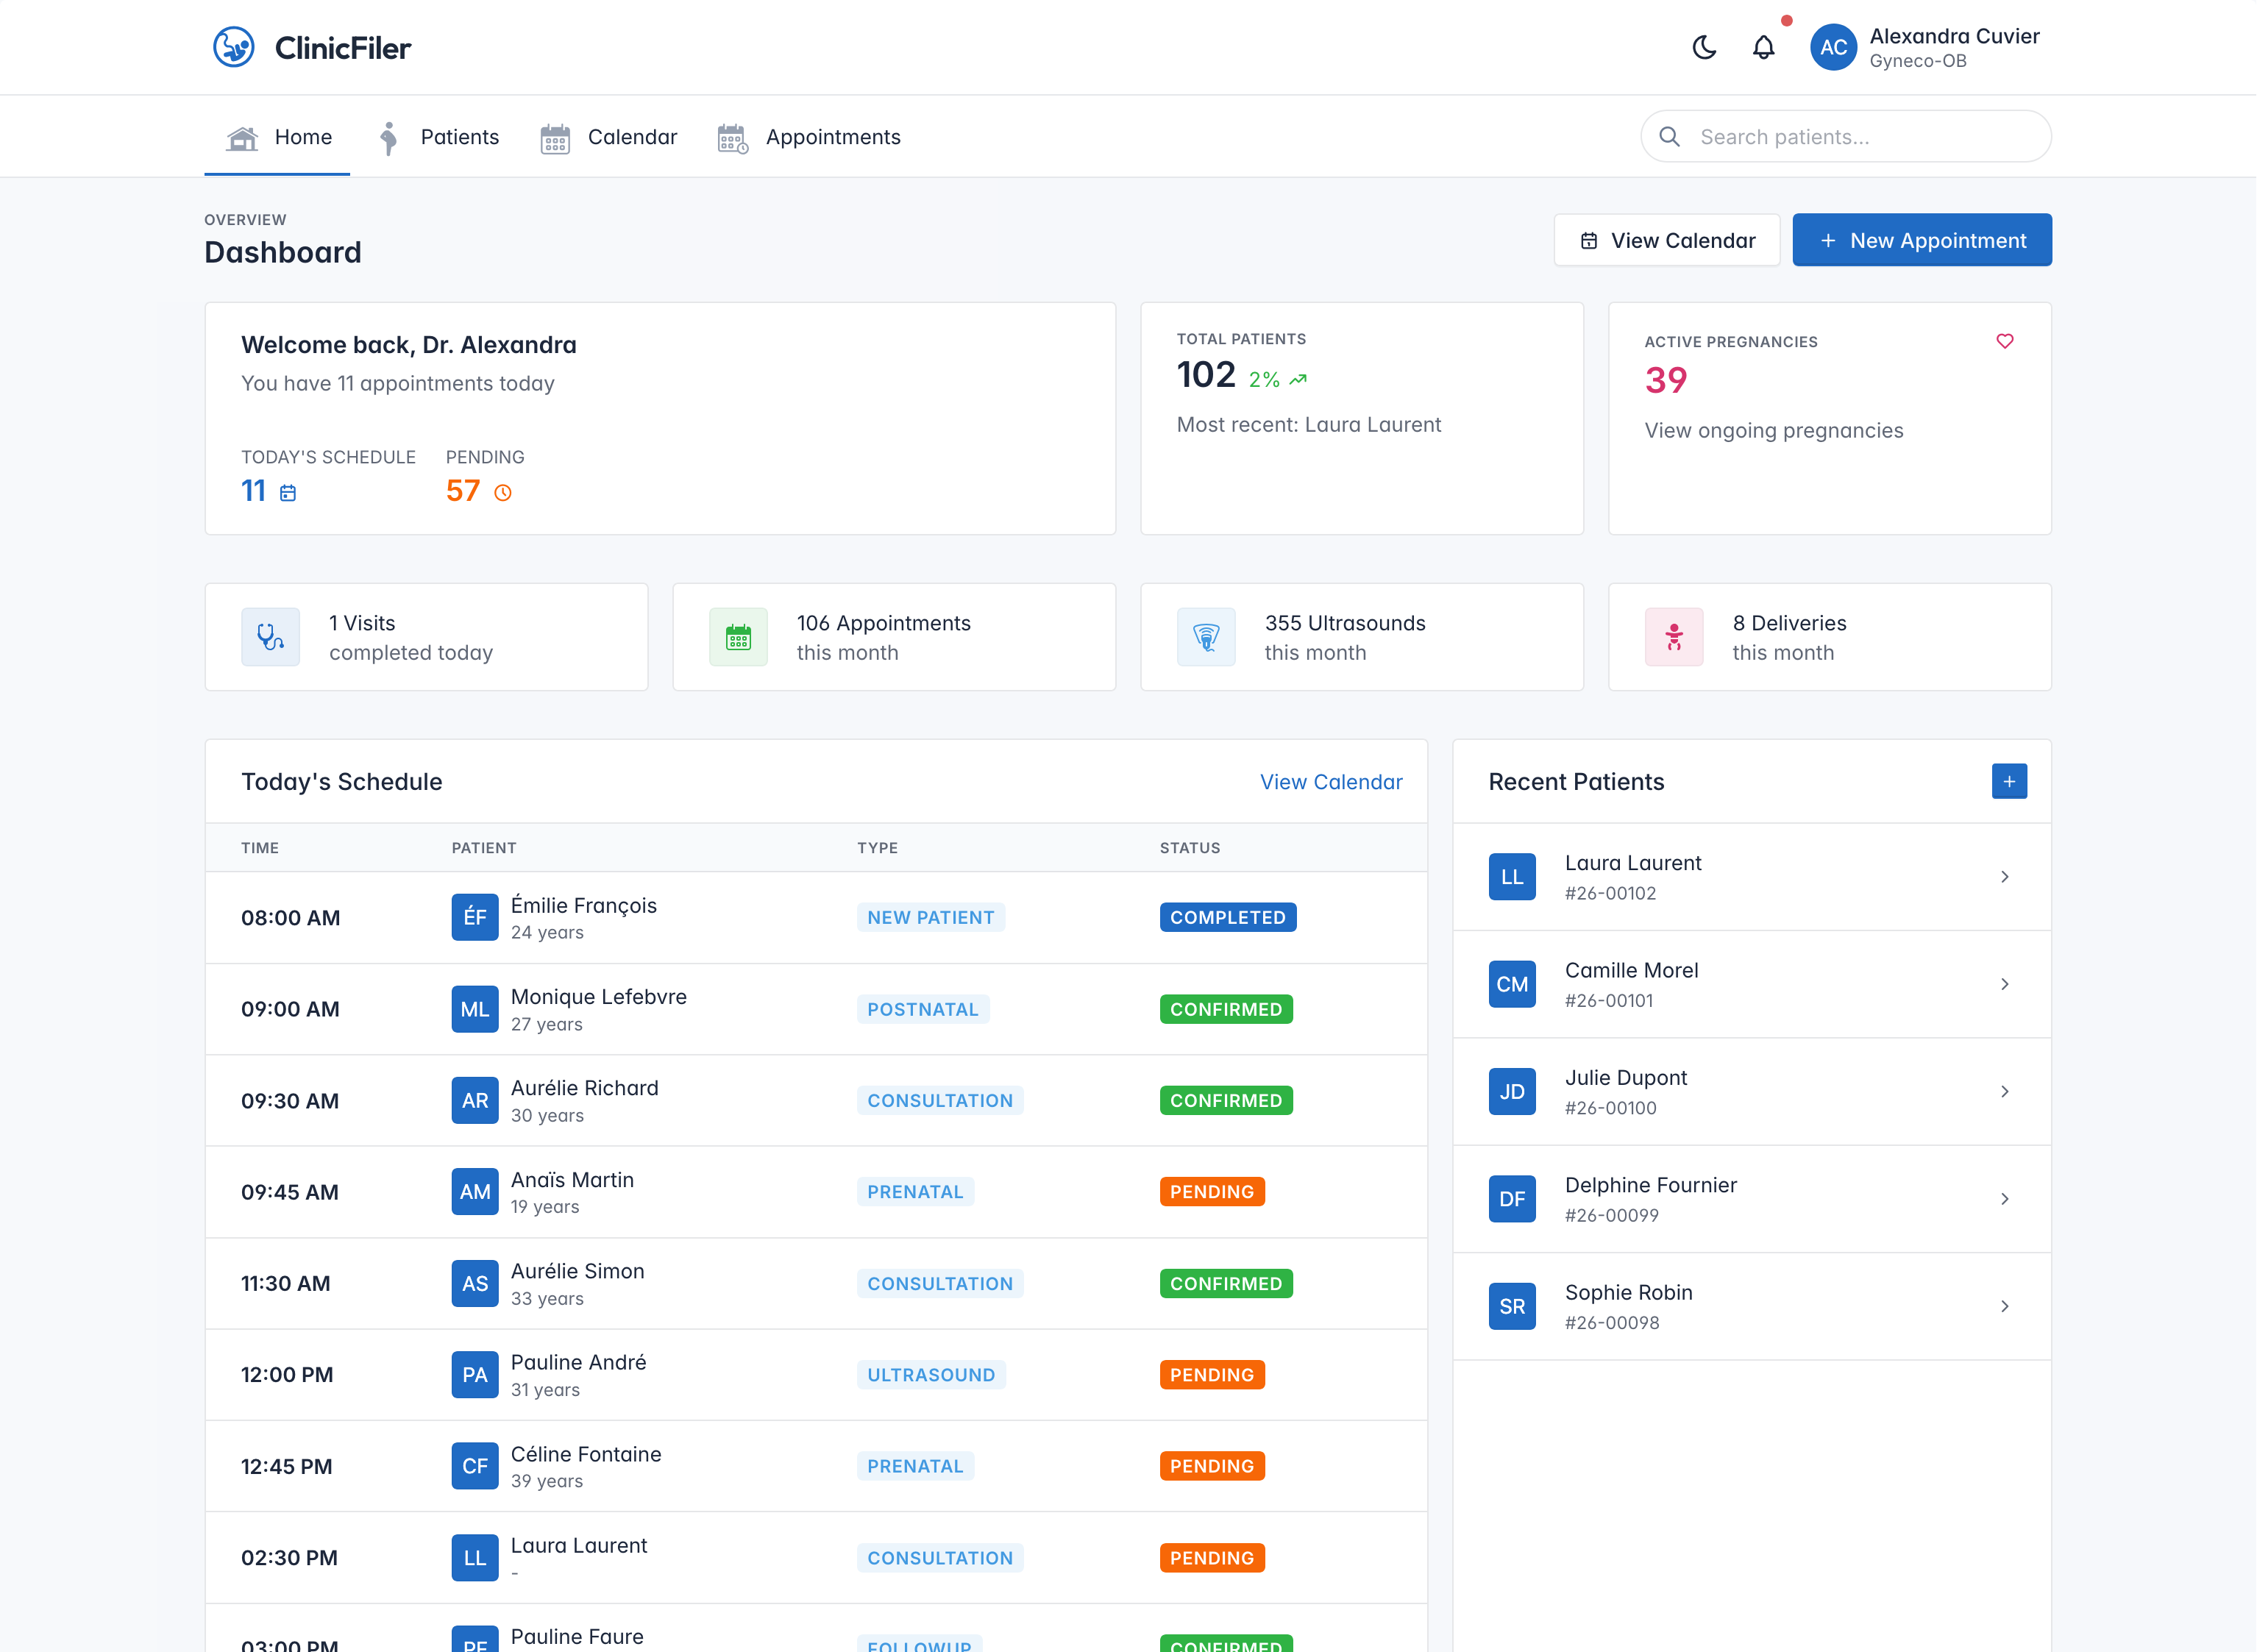Click the AC avatar for Alexandra Cuvier

pos(1833,47)
